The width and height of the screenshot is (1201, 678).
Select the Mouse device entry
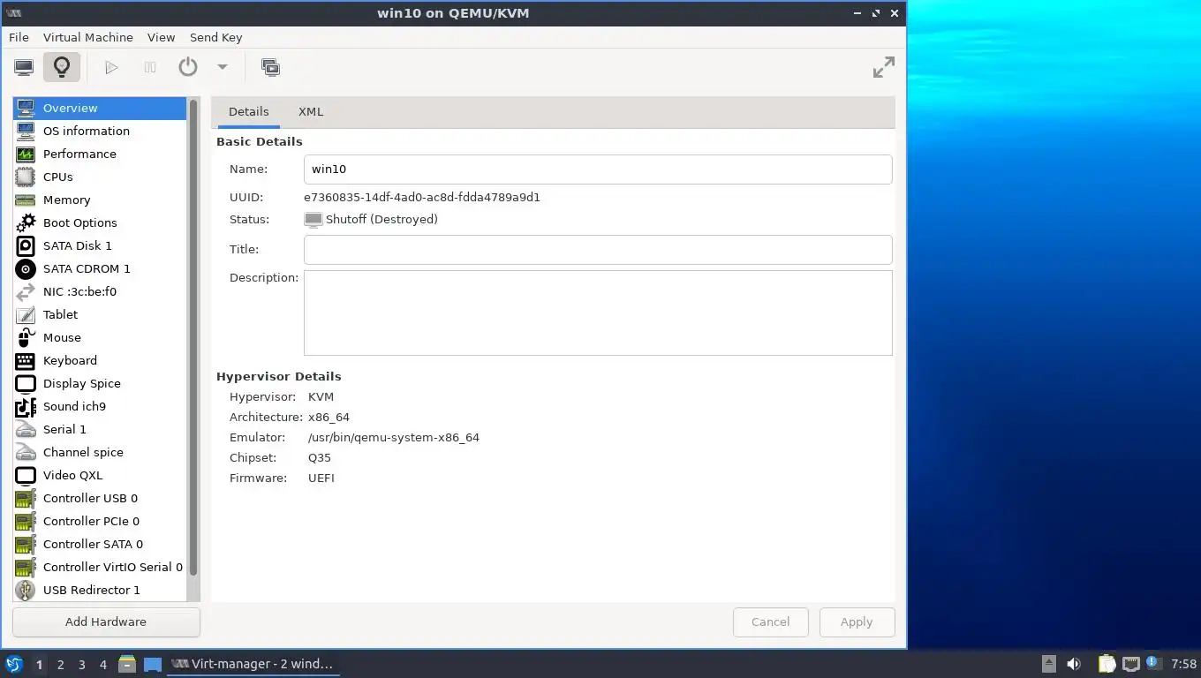(100, 337)
